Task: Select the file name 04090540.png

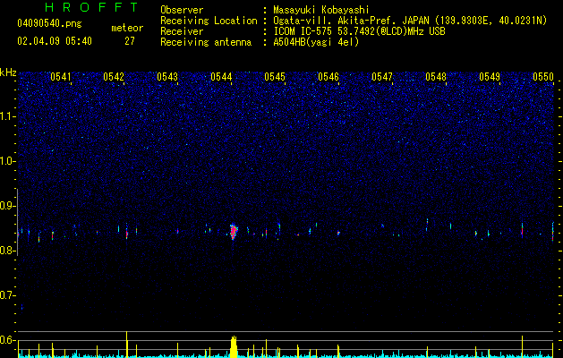Action: coord(49,24)
